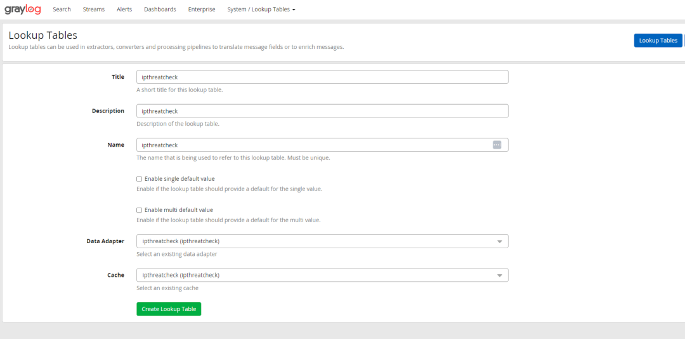Viewport: 685px width, 339px height.
Task: Enable multi default value checkbox
Action: [x=140, y=210]
